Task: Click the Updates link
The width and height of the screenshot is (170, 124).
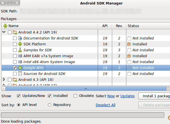Action: tap(127, 96)
